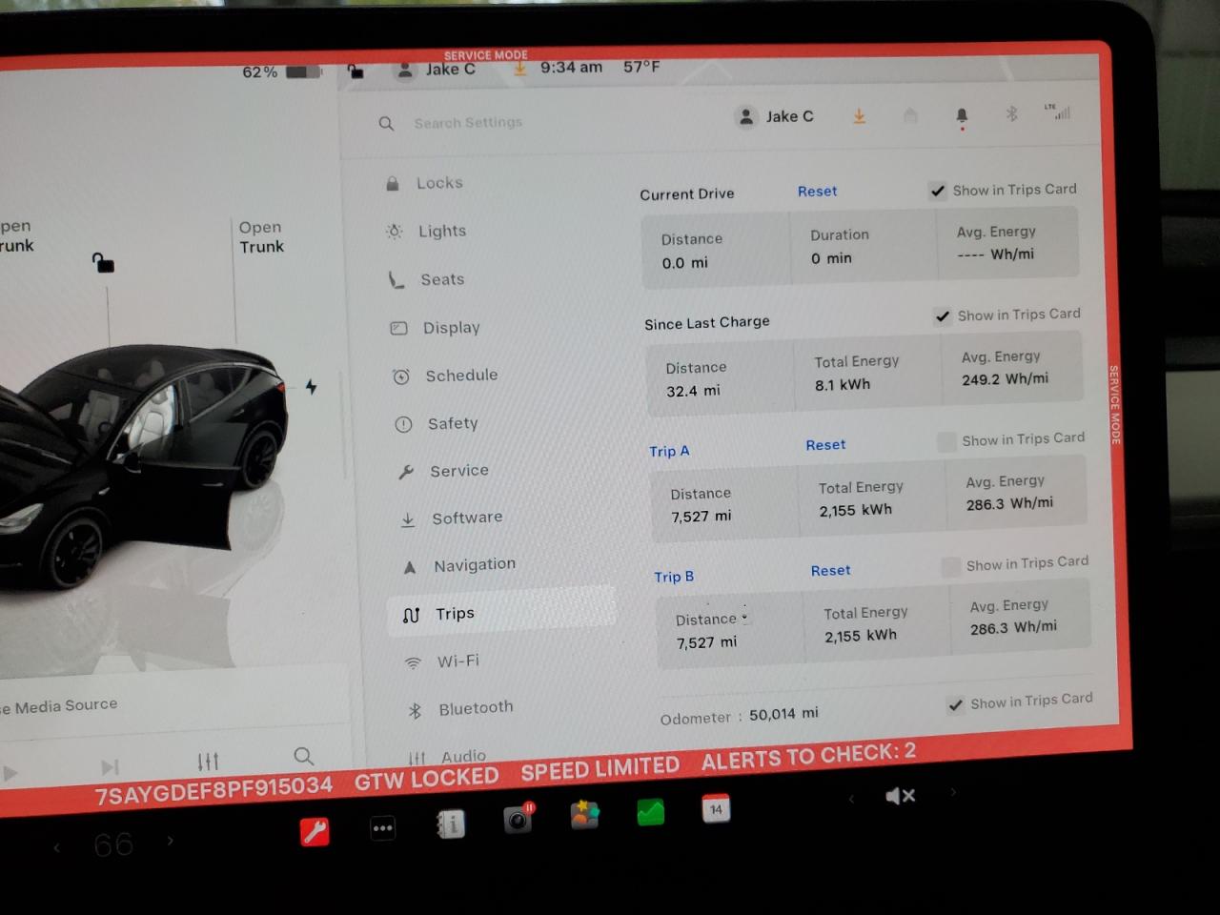The height and width of the screenshot is (915, 1220).
Task: Uncheck Show in Trips Card for Current Drive
Action: 937,190
